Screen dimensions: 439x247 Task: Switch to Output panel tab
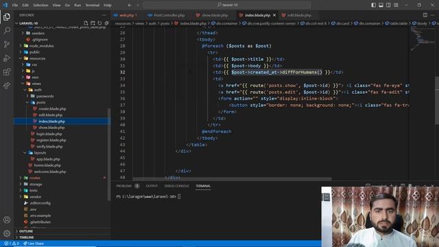pos(152,186)
